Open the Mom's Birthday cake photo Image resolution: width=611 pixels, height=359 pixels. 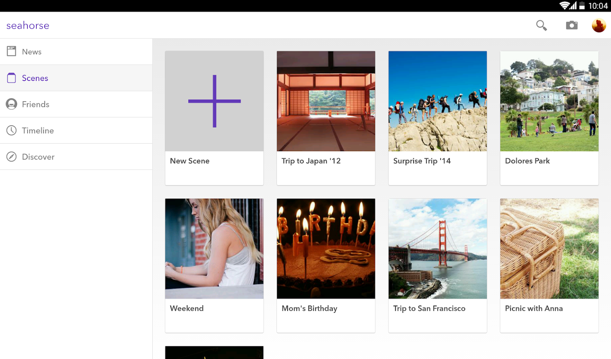click(326, 249)
